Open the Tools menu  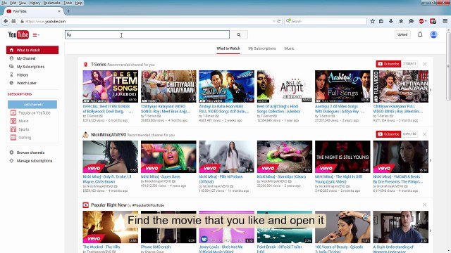68,3
